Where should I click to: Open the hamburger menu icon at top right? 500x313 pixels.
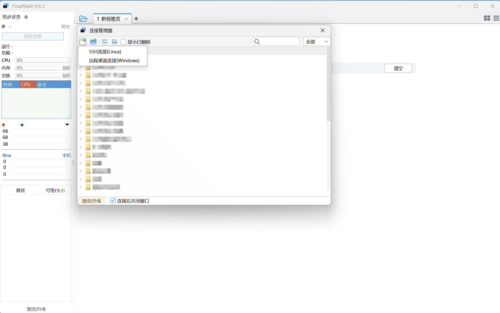point(496,18)
